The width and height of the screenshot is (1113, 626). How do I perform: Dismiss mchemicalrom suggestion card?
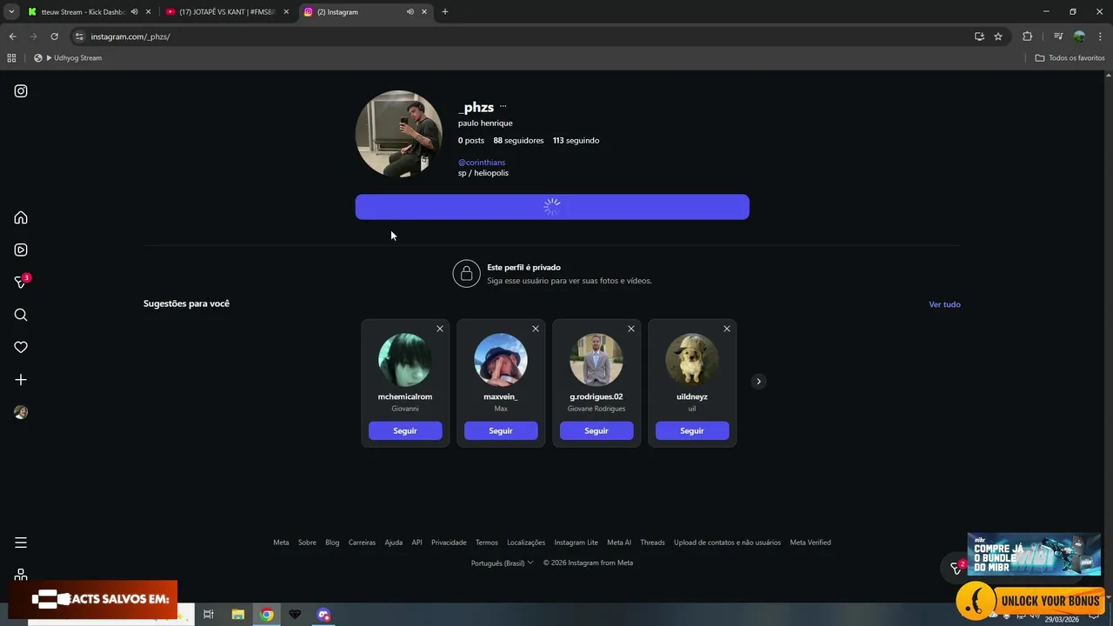(440, 329)
